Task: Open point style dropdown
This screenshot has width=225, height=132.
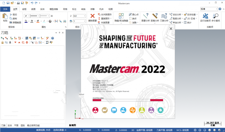Action: pos(29,16)
